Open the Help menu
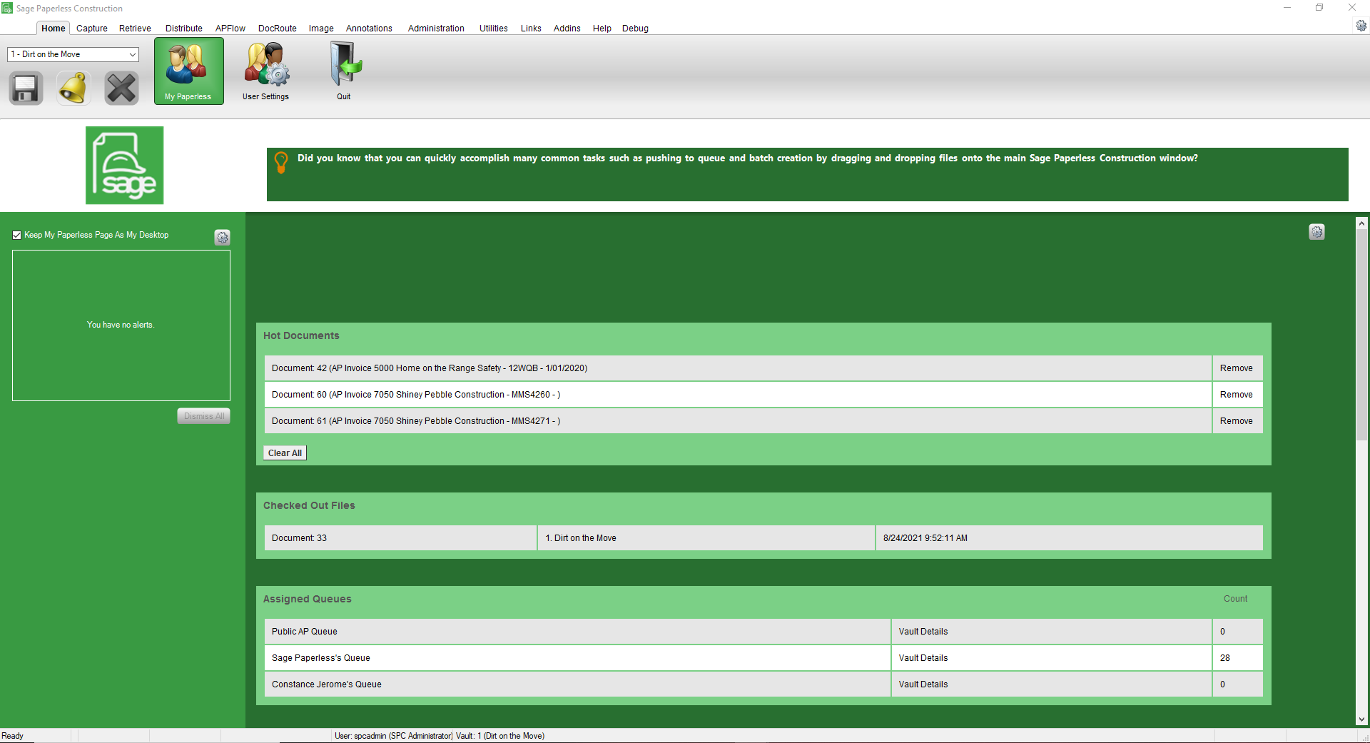This screenshot has height=743, width=1370. click(602, 29)
